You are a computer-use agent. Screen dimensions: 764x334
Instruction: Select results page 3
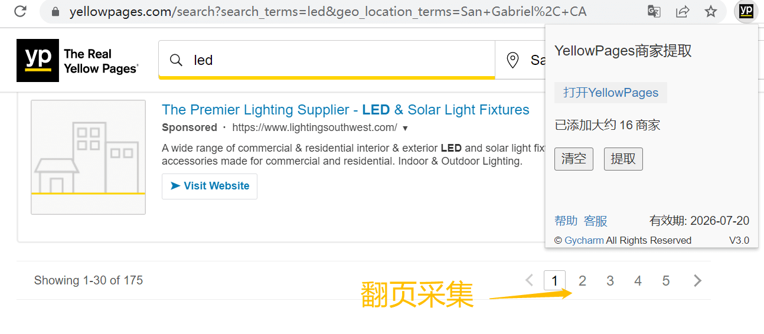tap(610, 281)
